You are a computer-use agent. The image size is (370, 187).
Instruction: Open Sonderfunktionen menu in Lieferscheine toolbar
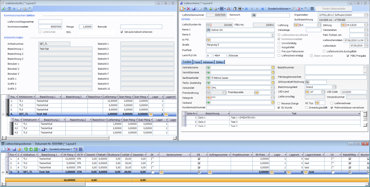pos(280,8)
